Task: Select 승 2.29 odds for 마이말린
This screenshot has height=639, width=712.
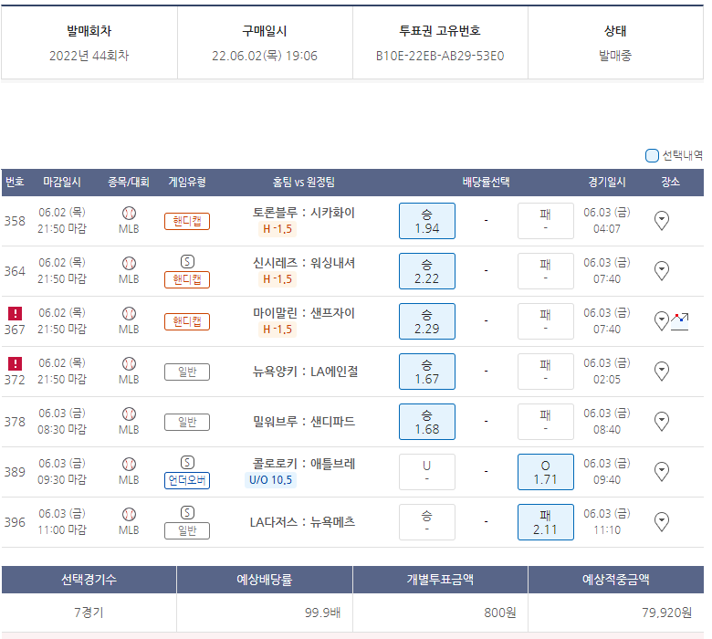Action: click(x=427, y=321)
